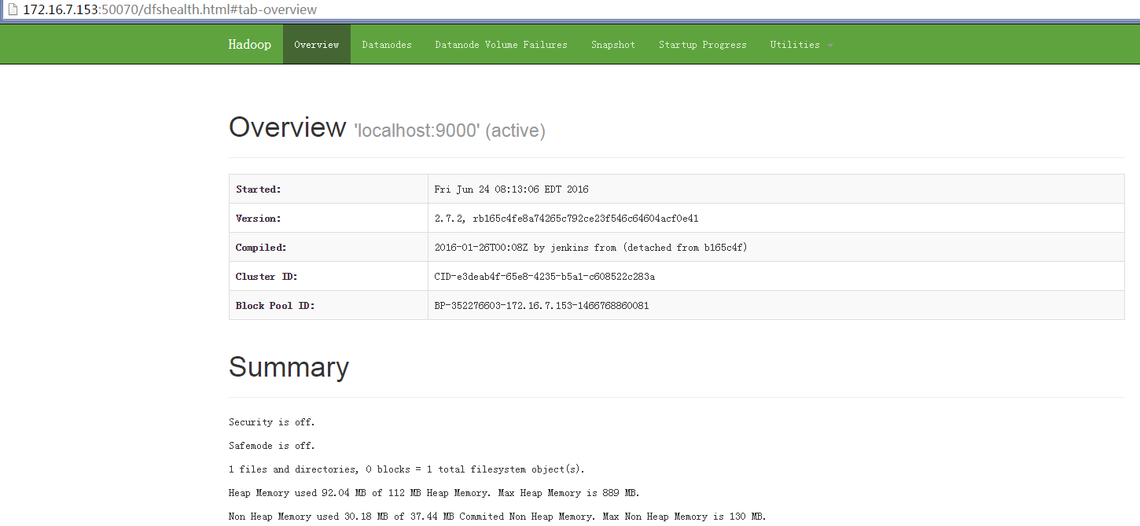Viewport: 1140px width, 526px height.
Task: Click the Cluster ID: row label
Action: pyautogui.click(x=267, y=277)
